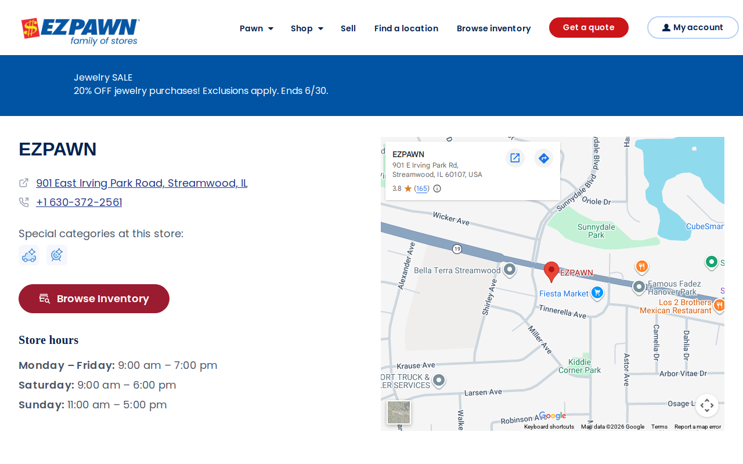Click the Store hours heading

(49, 340)
